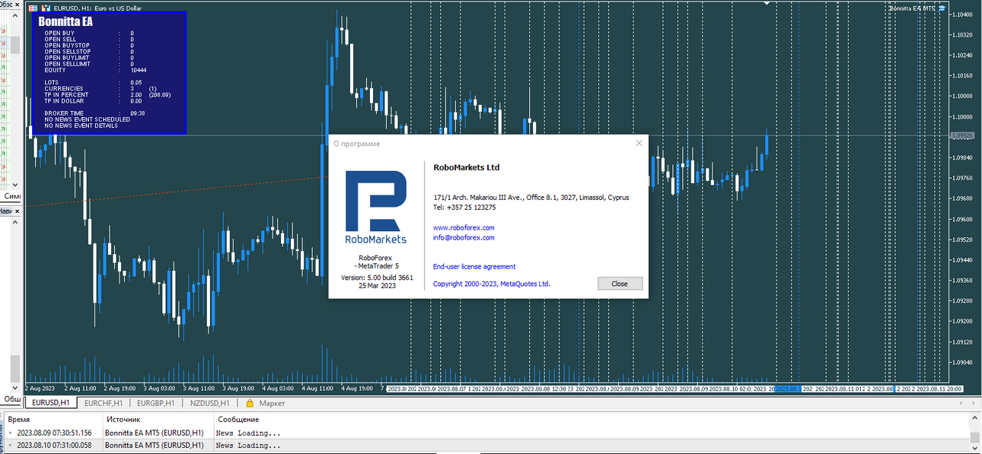
Task: Click the Bonnitta EA title on the panel
Action: click(65, 21)
